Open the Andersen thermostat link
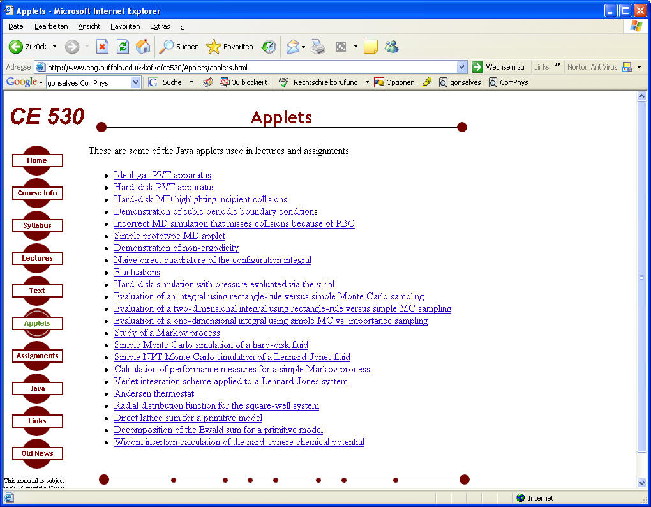The image size is (651, 507). pyautogui.click(x=154, y=393)
